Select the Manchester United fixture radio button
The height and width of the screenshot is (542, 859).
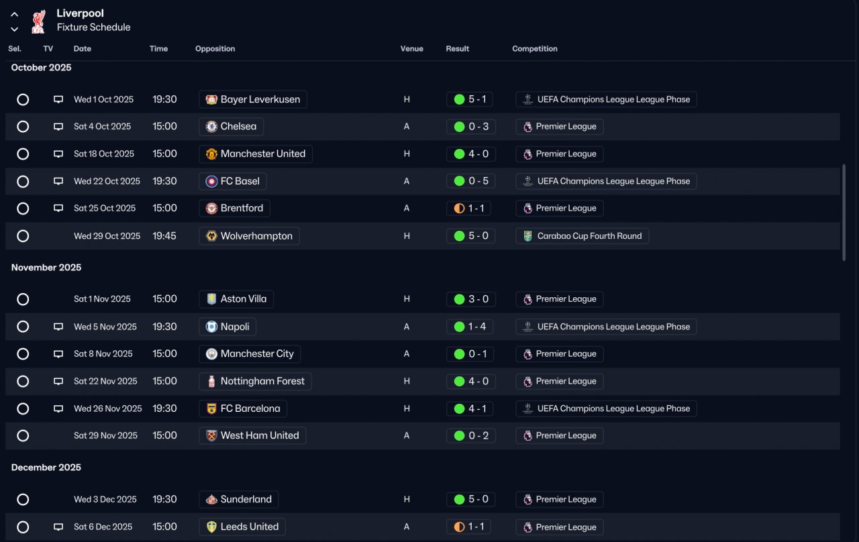click(x=23, y=154)
